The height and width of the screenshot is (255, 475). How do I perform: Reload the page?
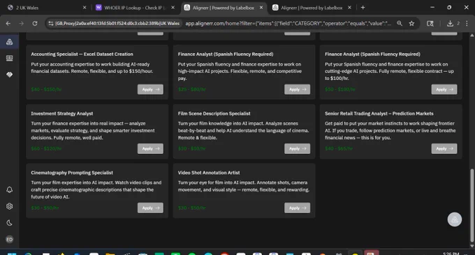(35, 23)
